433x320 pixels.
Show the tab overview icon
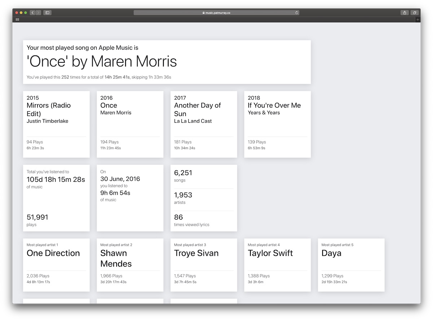tap(415, 13)
